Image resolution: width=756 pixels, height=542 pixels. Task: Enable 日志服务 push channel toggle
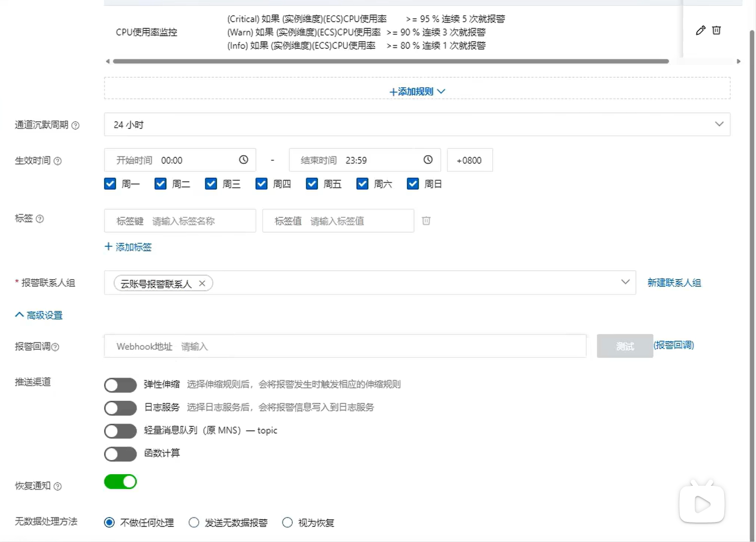[120, 408]
